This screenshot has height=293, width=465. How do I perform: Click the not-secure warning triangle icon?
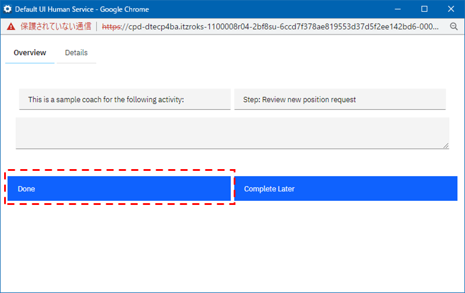point(11,26)
